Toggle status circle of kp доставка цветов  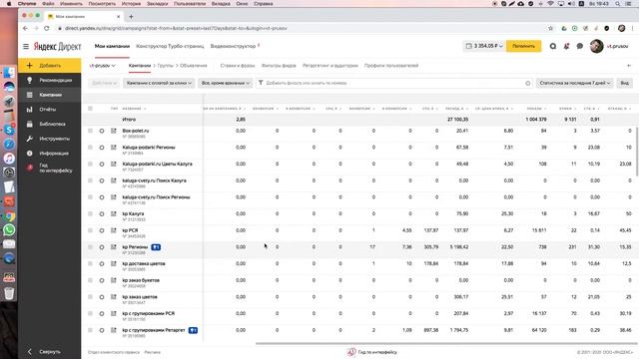coord(102,263)
